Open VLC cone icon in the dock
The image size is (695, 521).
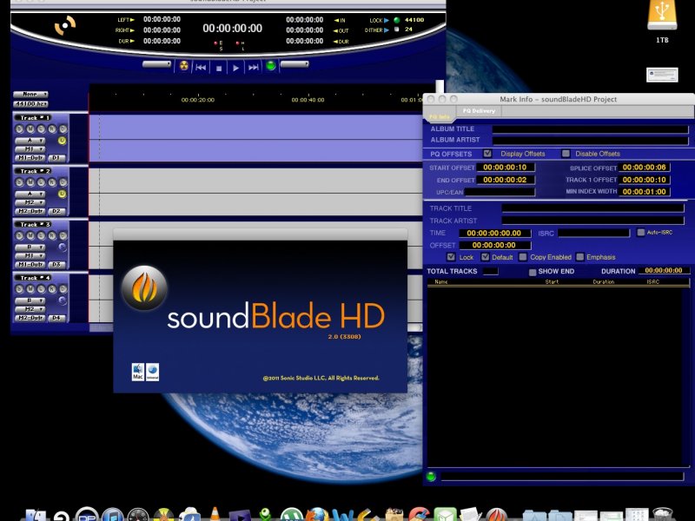(215, 514)
